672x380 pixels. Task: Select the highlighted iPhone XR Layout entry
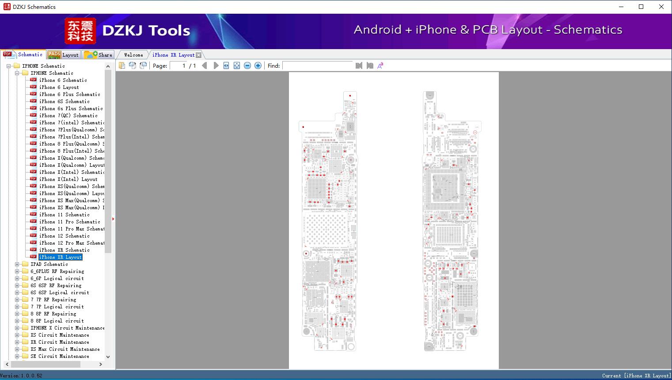point(61,257)
